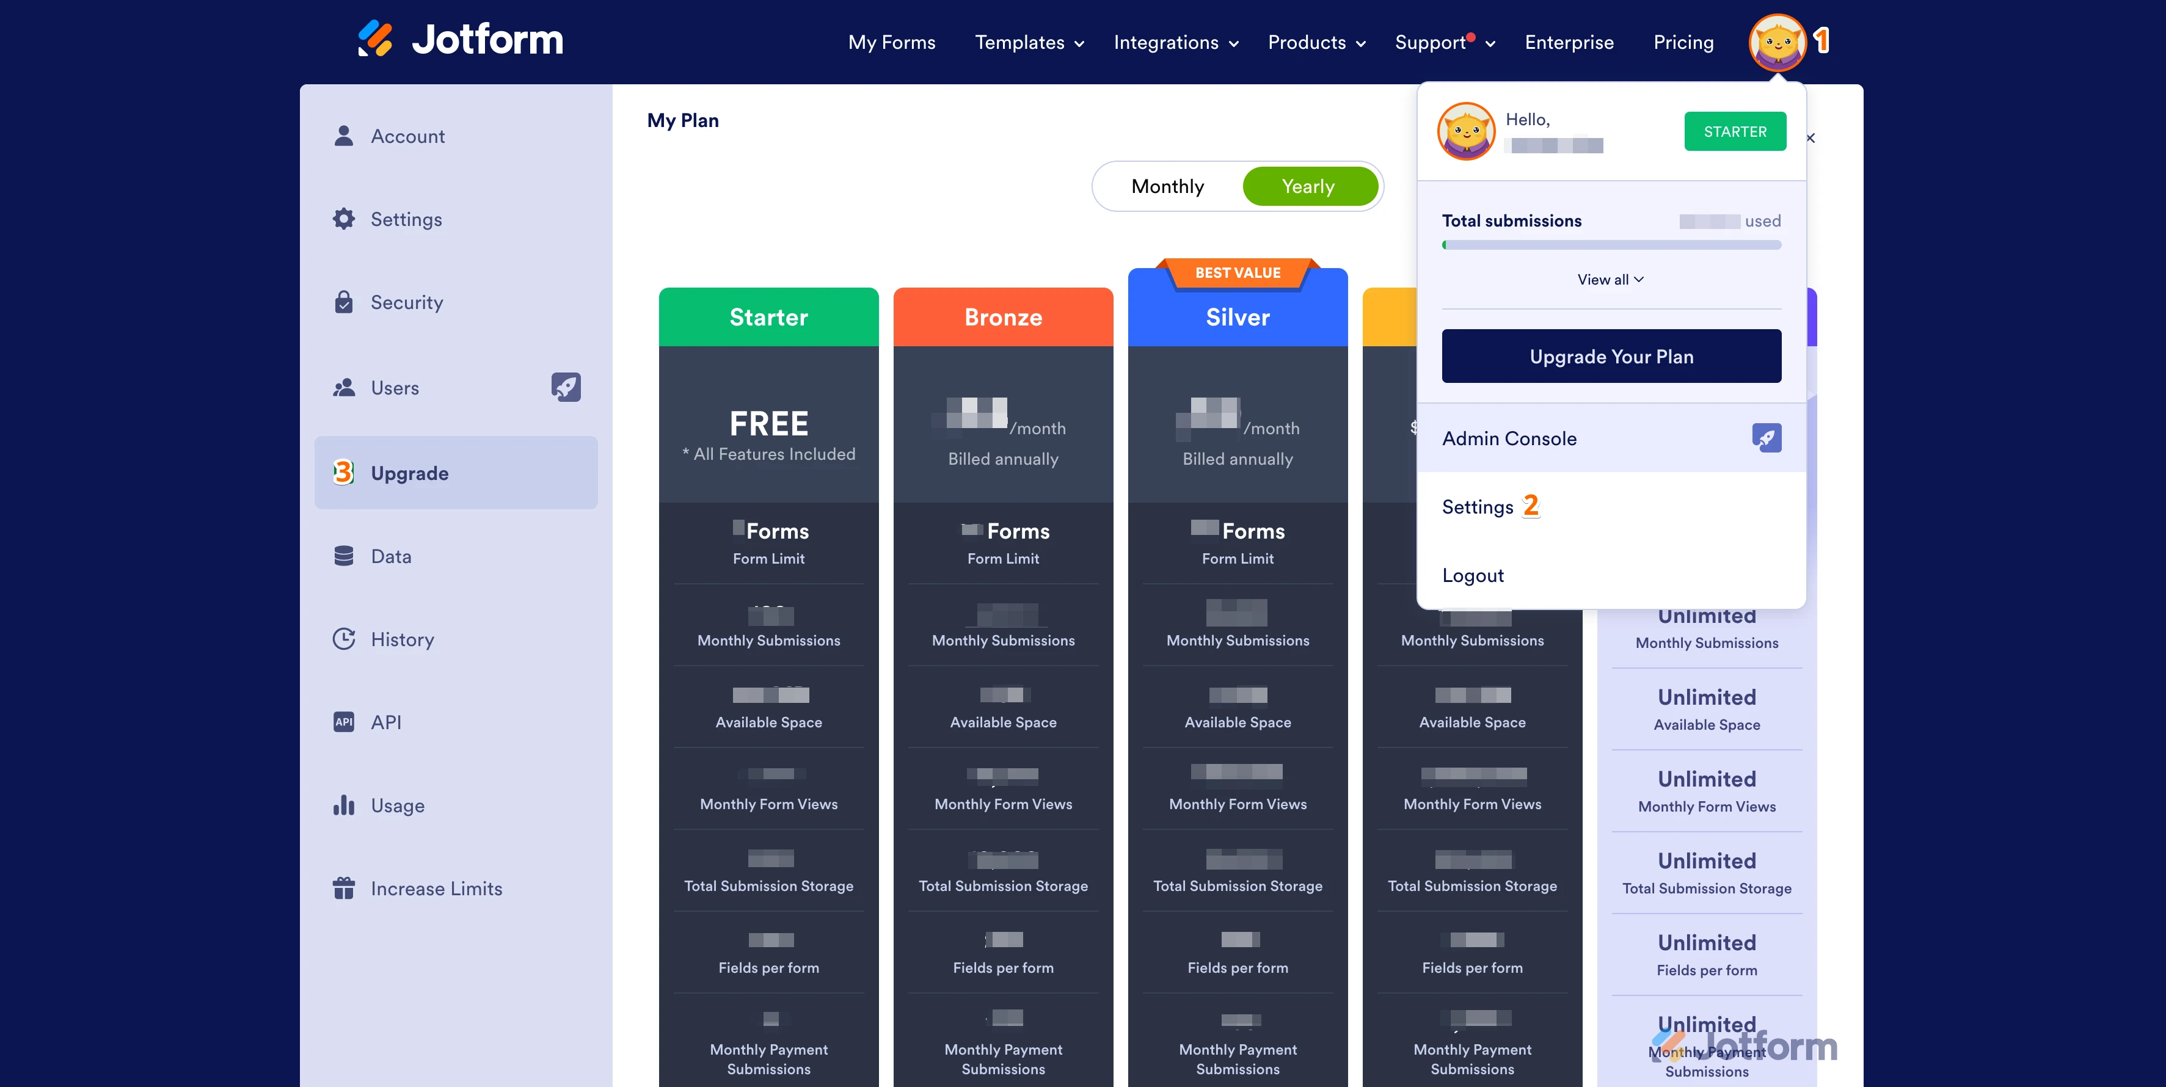
Task: Click the API icon in sidebar
Action: pyautogui.click(x=343, y=722)
